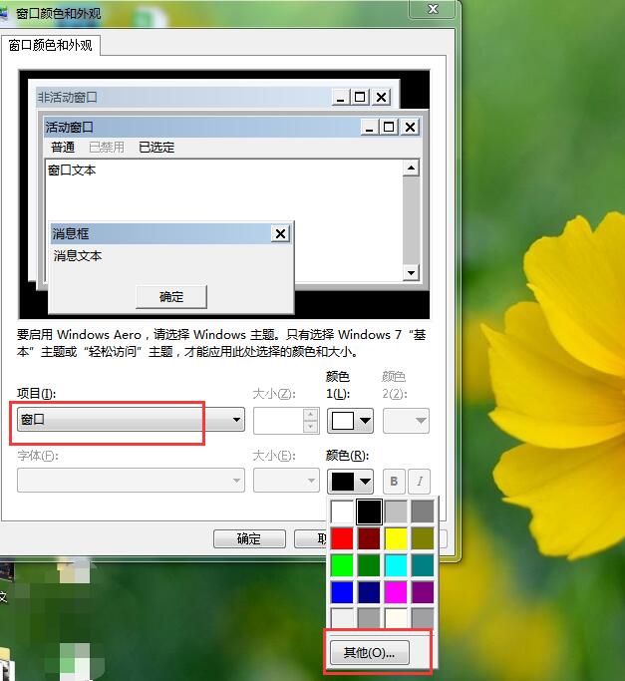Select the 窗口颜色和外观 tab
The image size is (625, 681).
pyautogui.click(x=51, y=45)
